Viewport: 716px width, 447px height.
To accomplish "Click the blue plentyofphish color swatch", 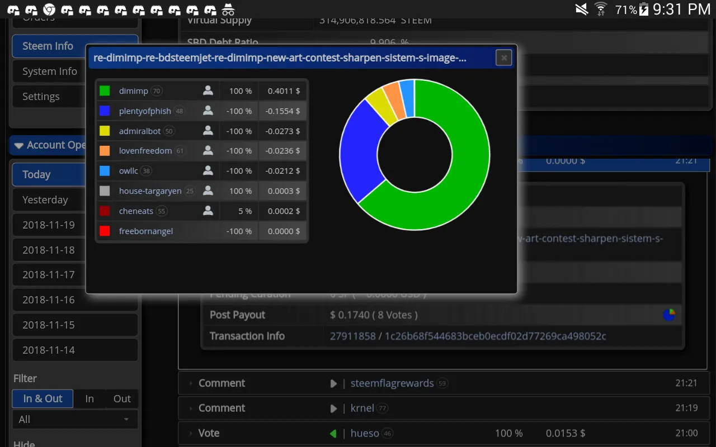I will (x=105, y=111).
